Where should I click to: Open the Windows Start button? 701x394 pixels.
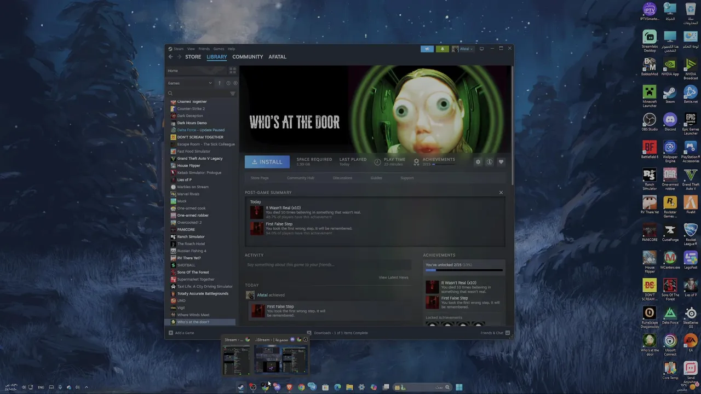coord(459,387)
